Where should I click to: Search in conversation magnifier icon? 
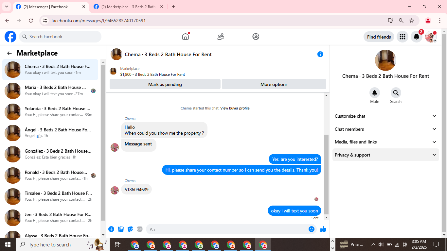click(x=396, y=93)
